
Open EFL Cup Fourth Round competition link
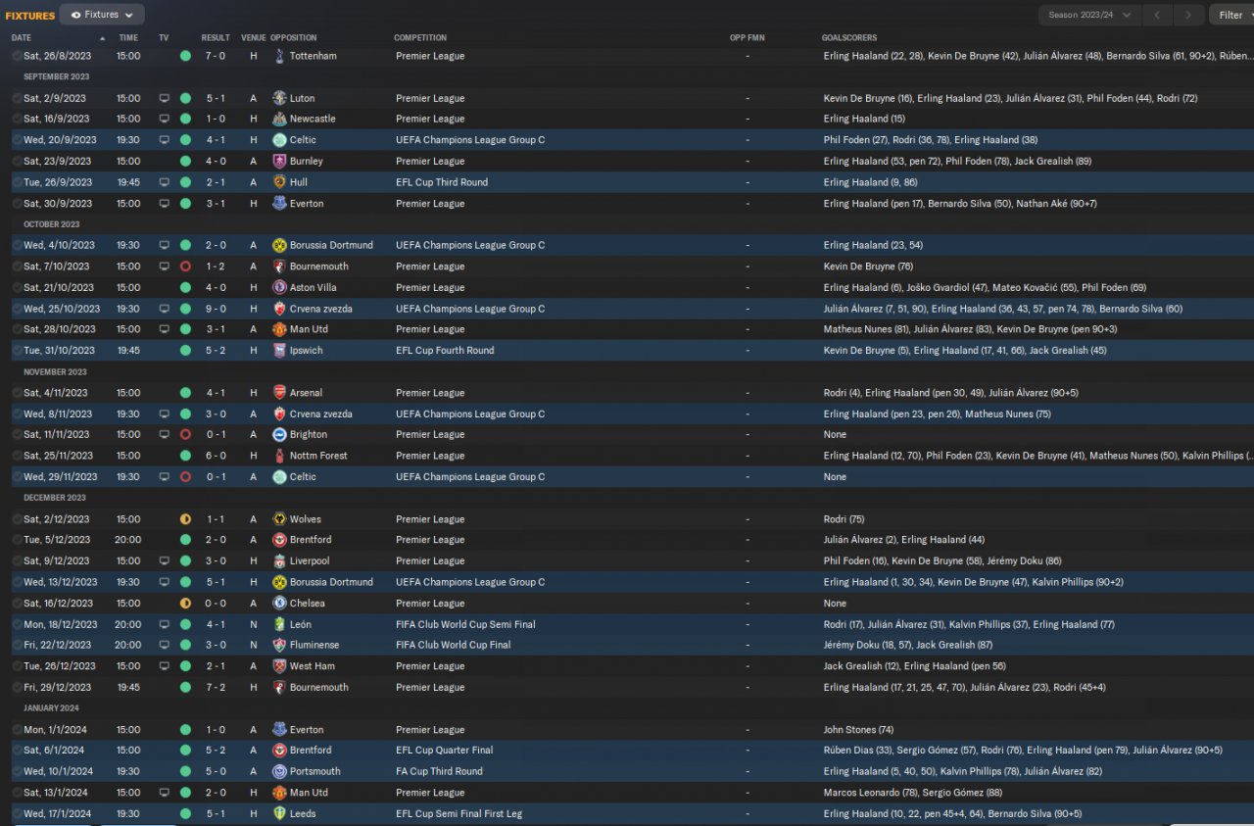[x=445, y=350]
